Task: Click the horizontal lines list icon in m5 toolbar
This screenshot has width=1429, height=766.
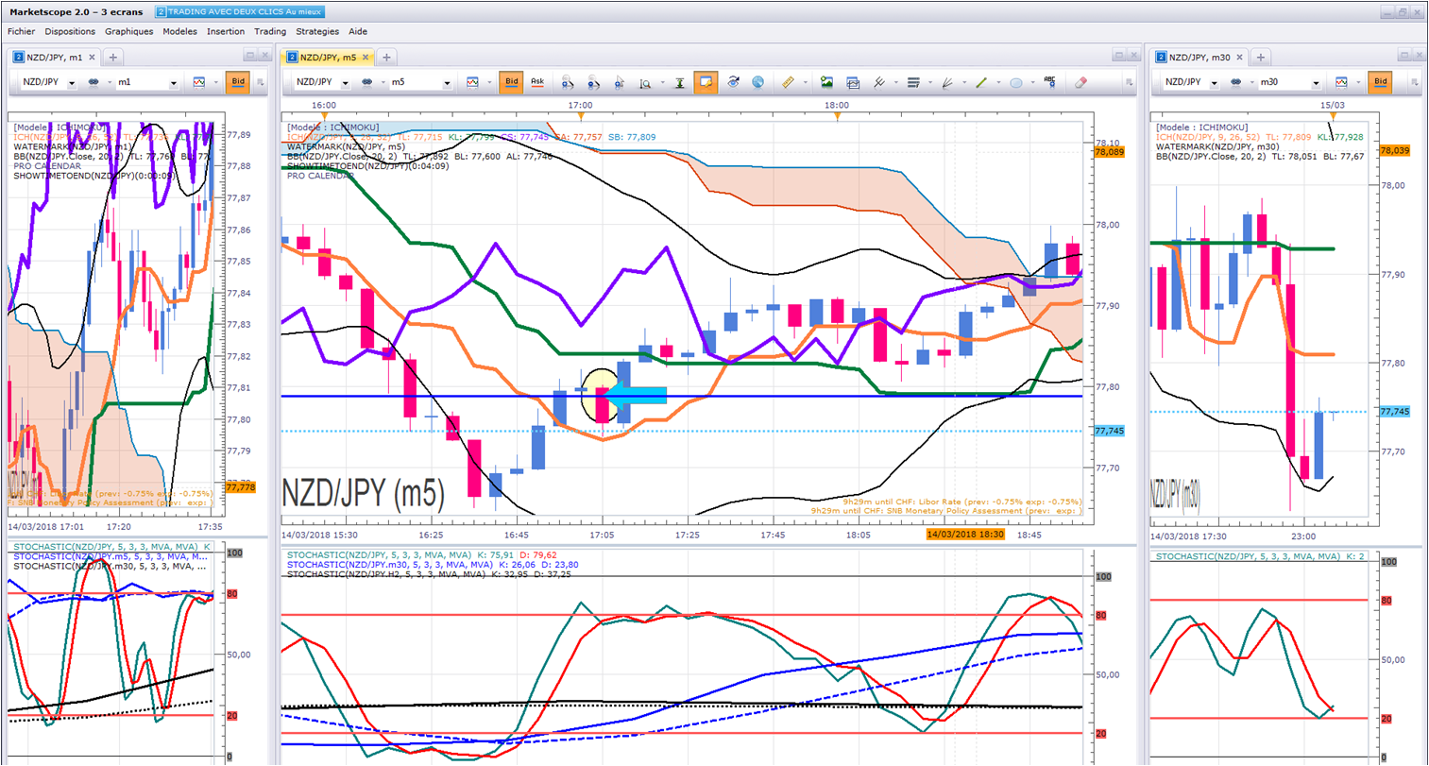Action: pos(913,82)
